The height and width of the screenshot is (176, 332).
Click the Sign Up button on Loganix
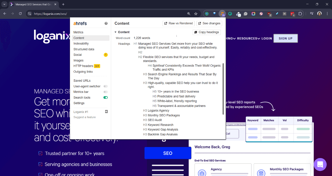(x=286, y=38)
